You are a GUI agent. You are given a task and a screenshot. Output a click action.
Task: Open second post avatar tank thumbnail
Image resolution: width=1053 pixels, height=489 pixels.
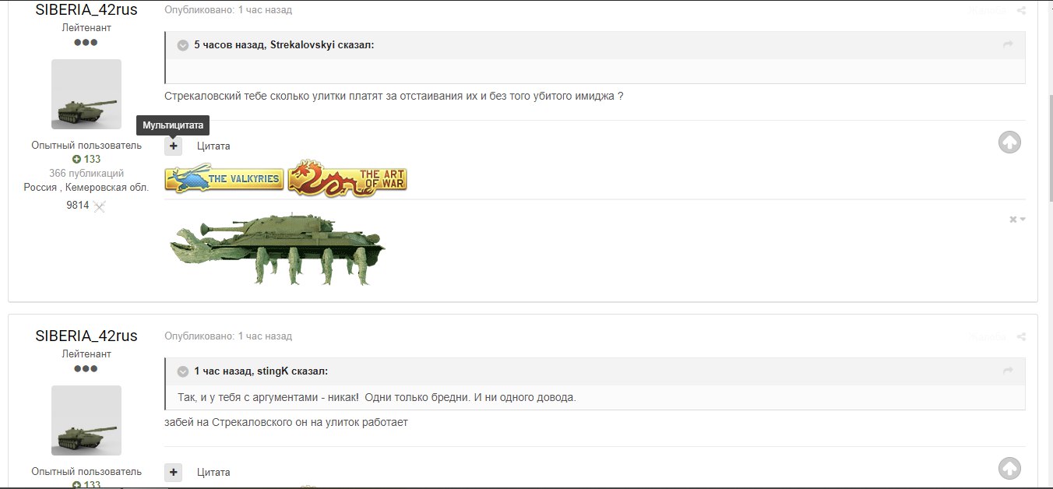point(86,420)
